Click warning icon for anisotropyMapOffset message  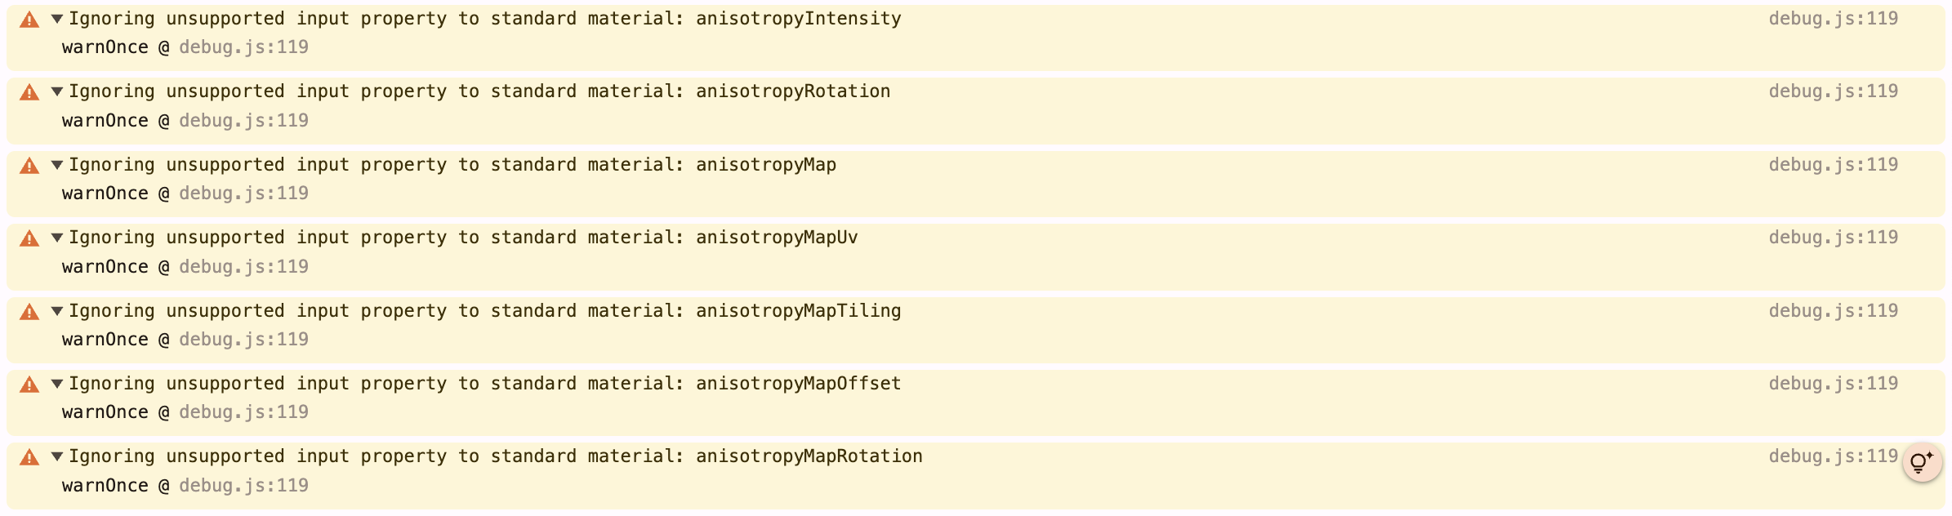29,385
